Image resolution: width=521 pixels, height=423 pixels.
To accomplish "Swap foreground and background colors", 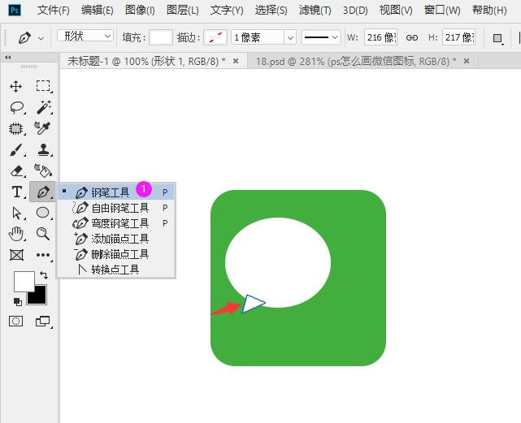I will [44, 275].
